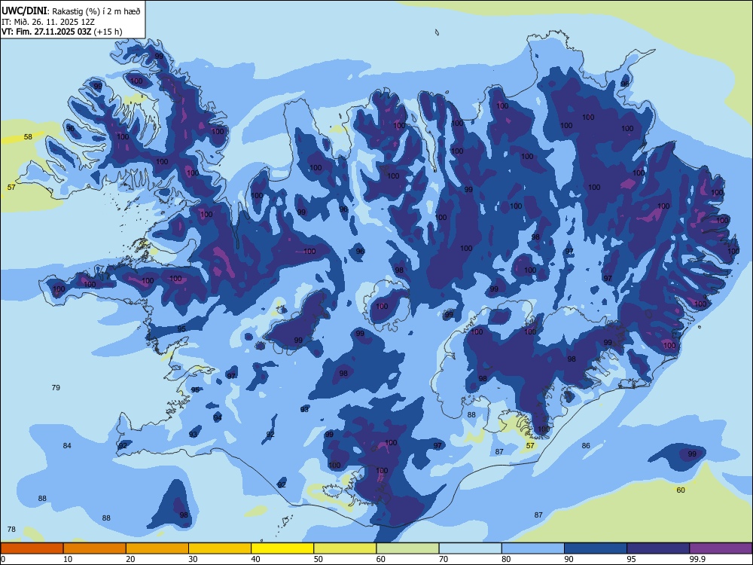Image resolution: width=753 pixels, height=565 pixels.
Task: Click the map value '86' off the southeast coast
Action: point(586,446)
